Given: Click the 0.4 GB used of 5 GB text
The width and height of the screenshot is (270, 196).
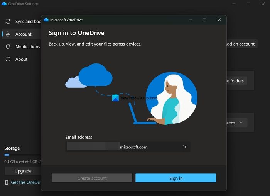Looking at the screenshot, I should [x=23, y=162].
